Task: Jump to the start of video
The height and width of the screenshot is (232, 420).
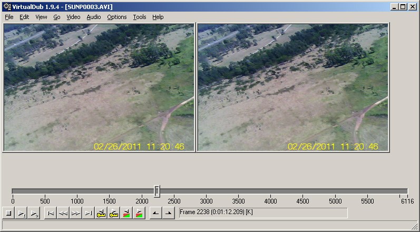Action: (x=50, y=213)
